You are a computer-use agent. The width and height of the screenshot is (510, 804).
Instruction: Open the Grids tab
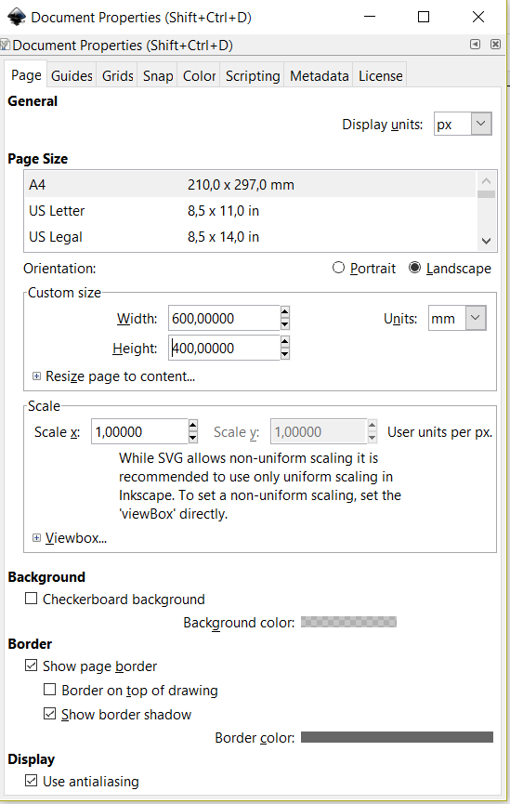(x=117, y=76)
